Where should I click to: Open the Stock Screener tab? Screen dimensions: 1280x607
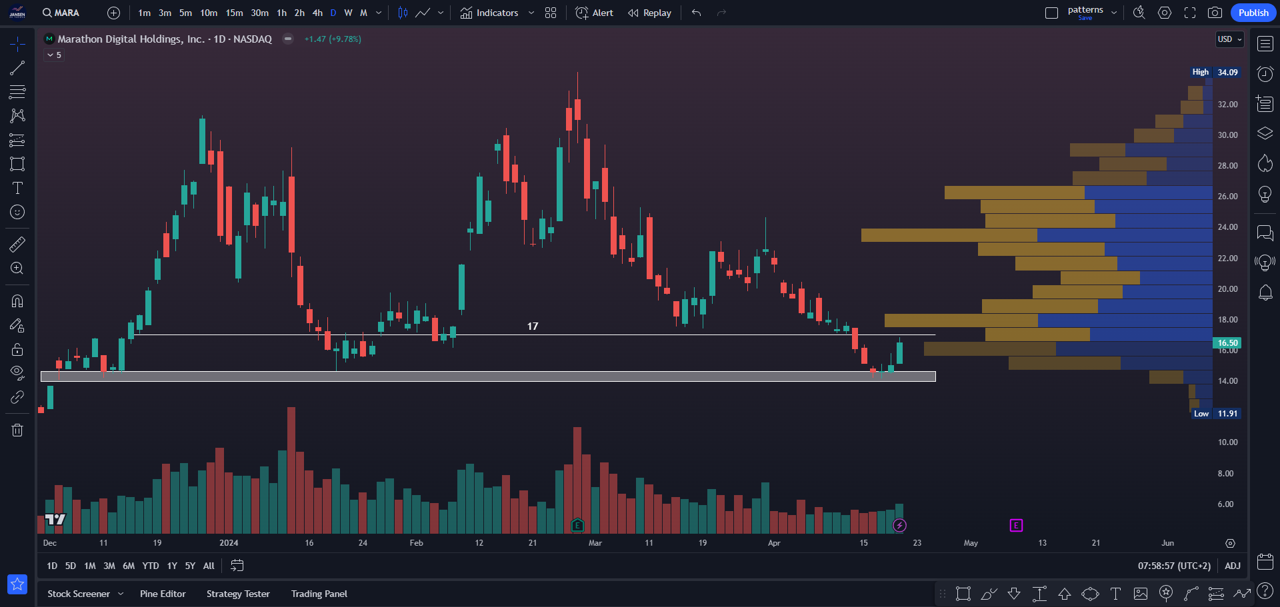coord(79,594)
